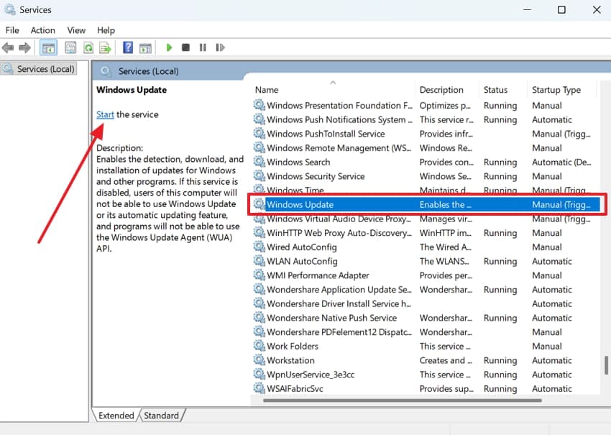Select Wondershare PDFelement12 Dispatcher service name
Viewport: 611px width, 435px height.
339,332
